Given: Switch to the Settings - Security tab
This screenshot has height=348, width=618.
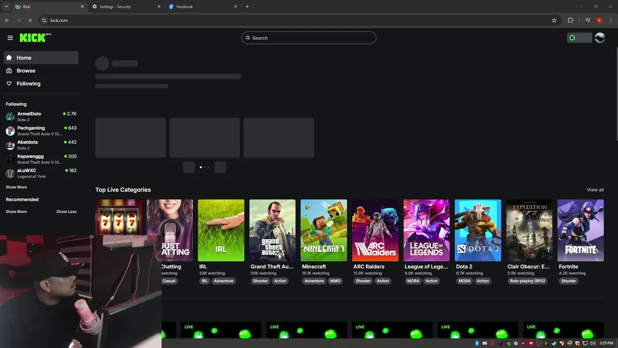Looking at the screenshot, I should click(126, 7).
